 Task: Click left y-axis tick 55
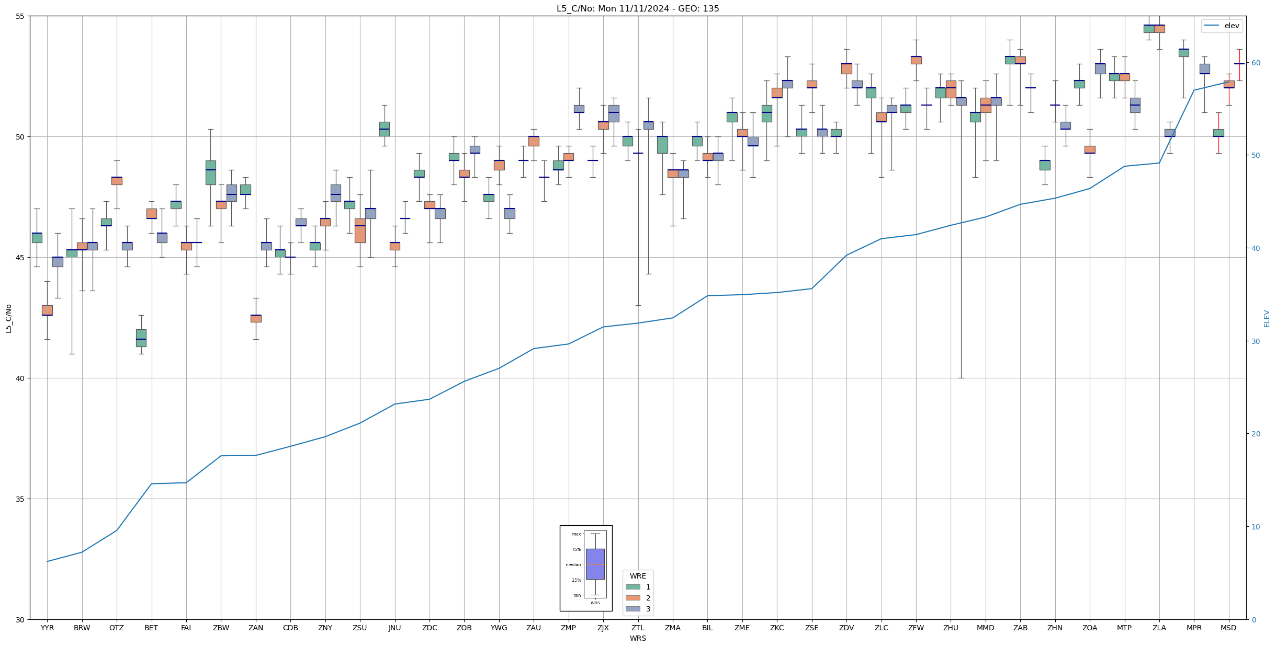(20, 16)
